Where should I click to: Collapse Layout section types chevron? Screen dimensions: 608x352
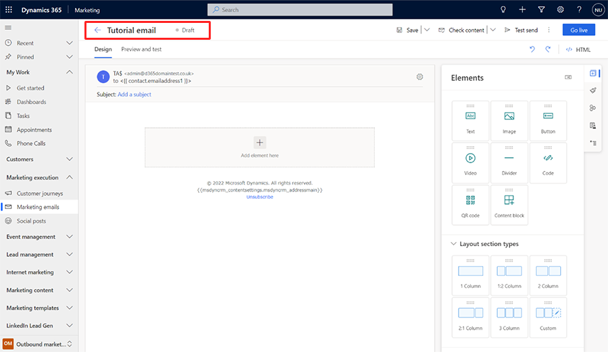click(x=453, y=244)
